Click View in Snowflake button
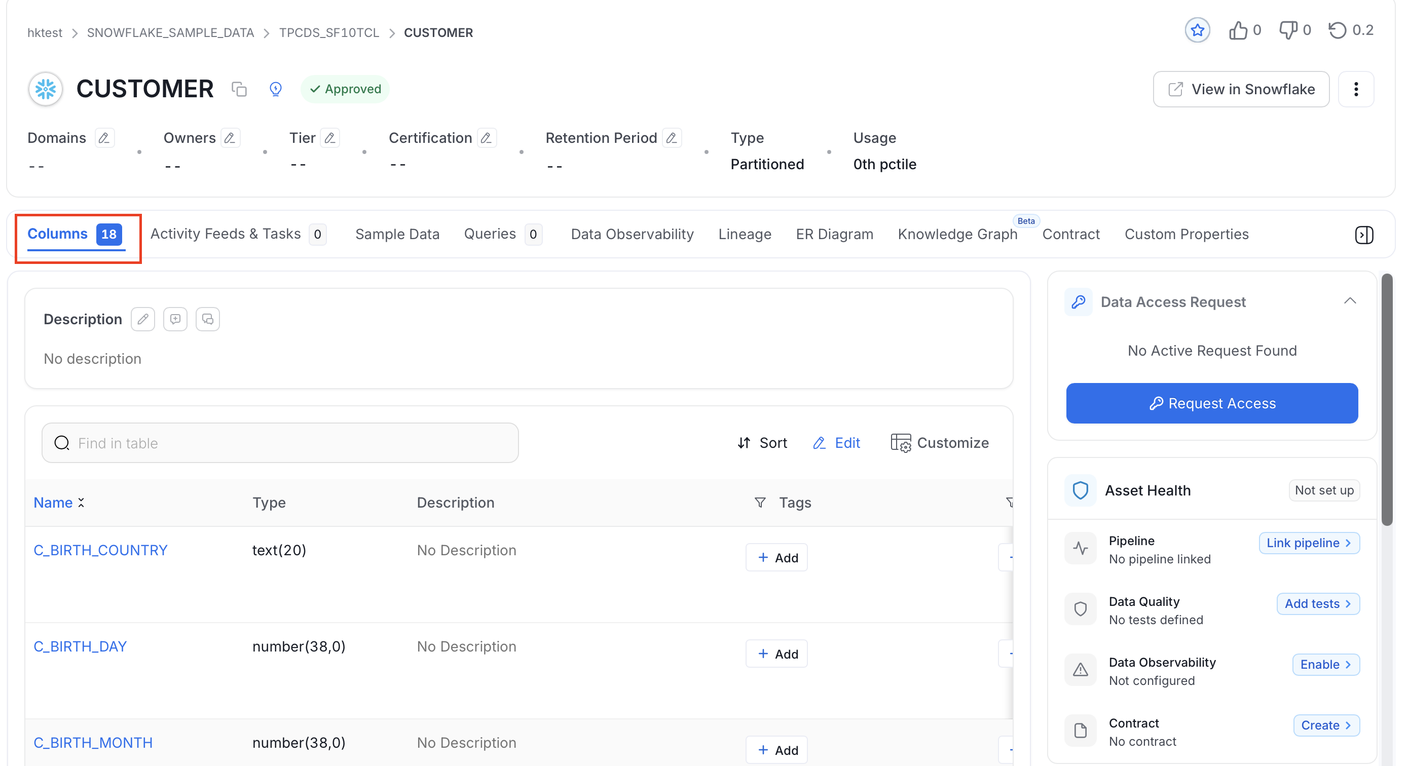 [1241, 89]
